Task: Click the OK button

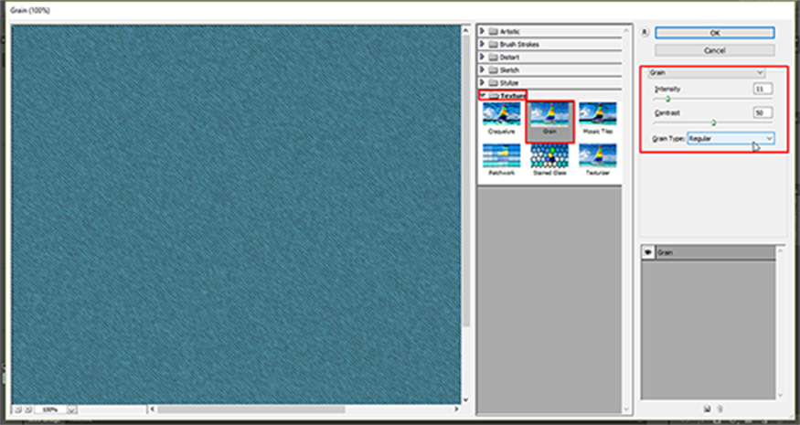Action: 714,33
